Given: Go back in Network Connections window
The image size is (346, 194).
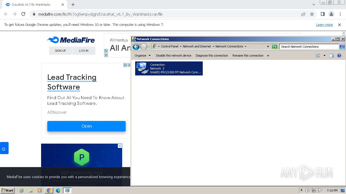Looking at the screenshot, I should 136,47.
